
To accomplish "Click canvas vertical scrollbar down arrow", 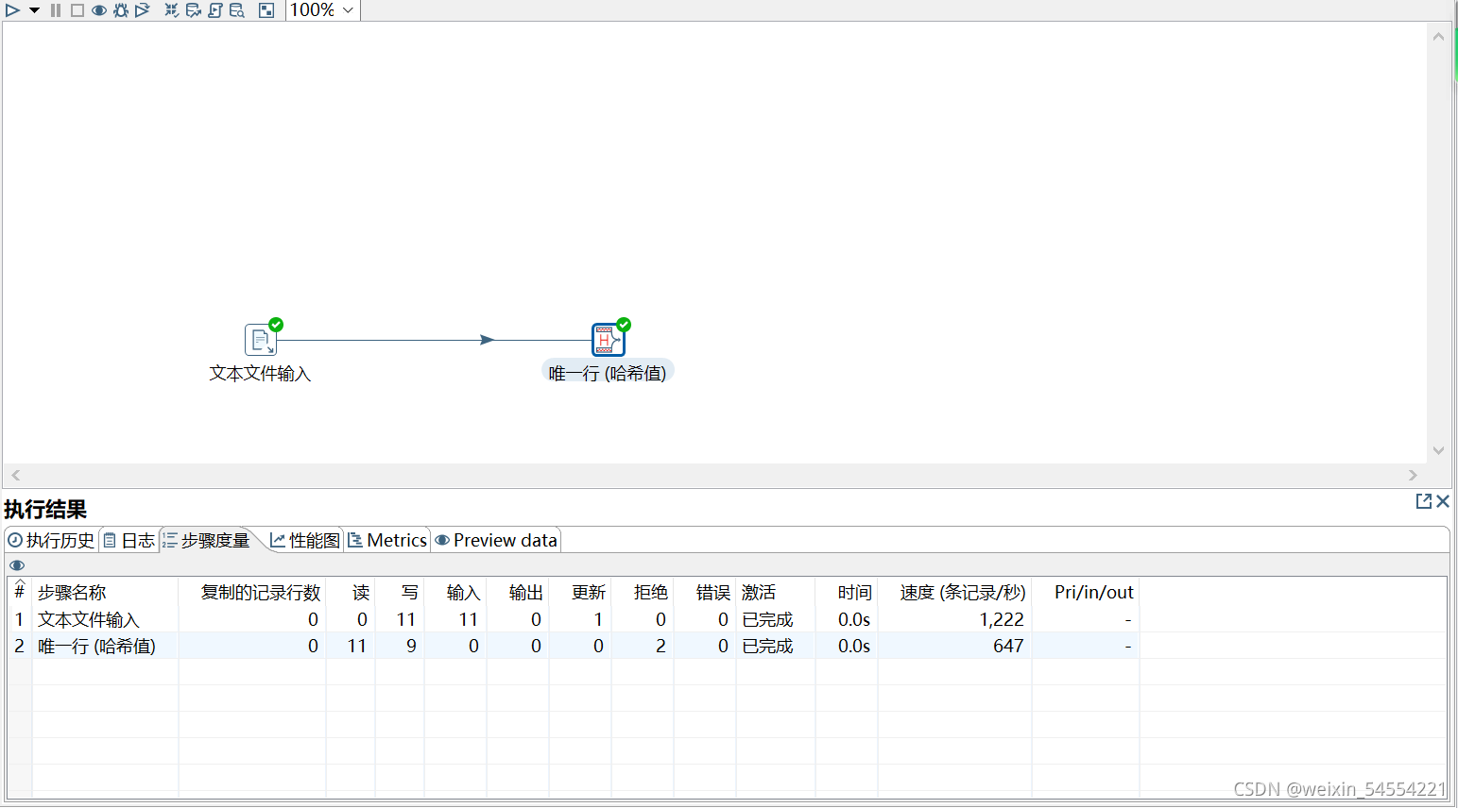I will click(1438, 450).
